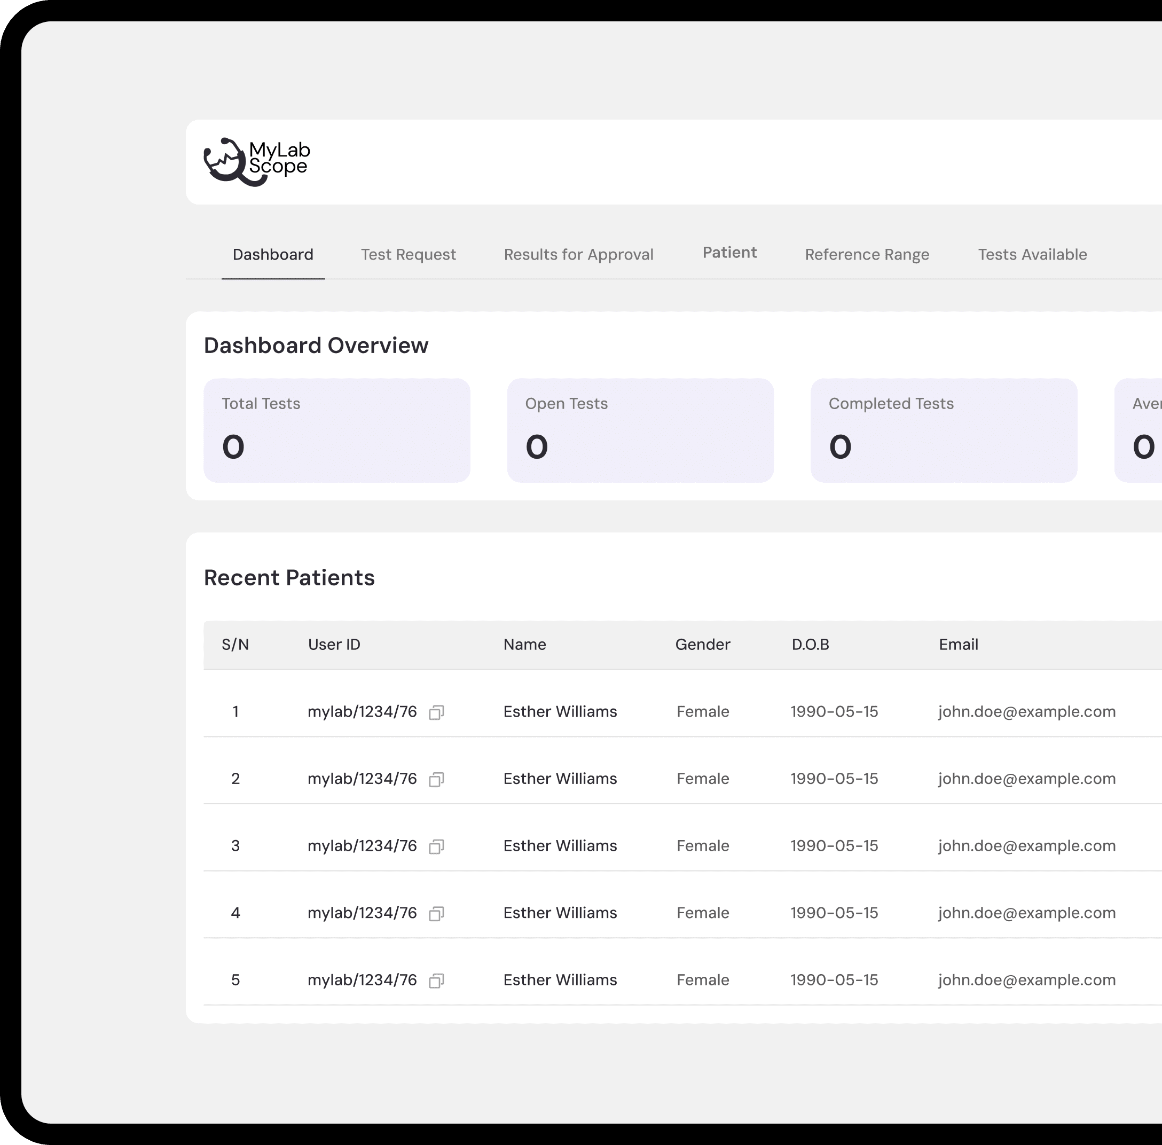Viewport: 1162px width, 1145px height.
Task: Copy user ID in row 2
Action: (436, 779)
